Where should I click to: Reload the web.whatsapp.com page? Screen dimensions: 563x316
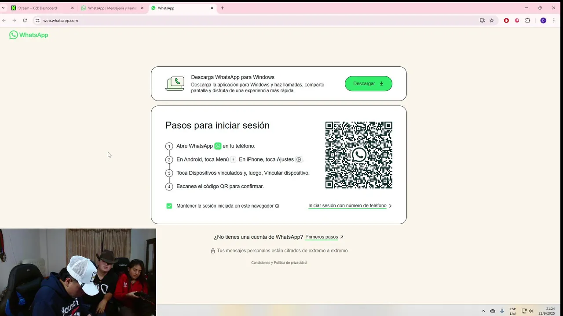point(25,21)
